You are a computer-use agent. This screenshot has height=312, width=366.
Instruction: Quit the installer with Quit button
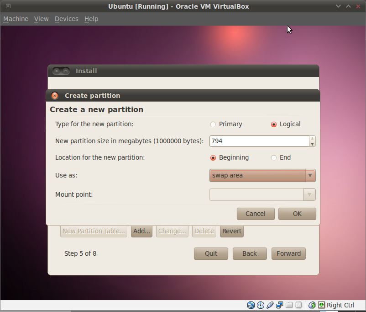click(211, 254)
